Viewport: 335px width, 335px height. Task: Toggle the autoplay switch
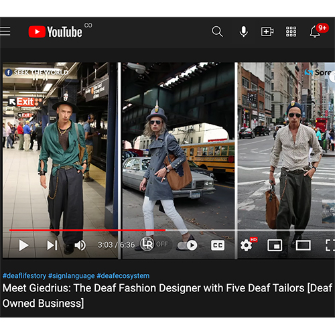click(x=188, y=245)
